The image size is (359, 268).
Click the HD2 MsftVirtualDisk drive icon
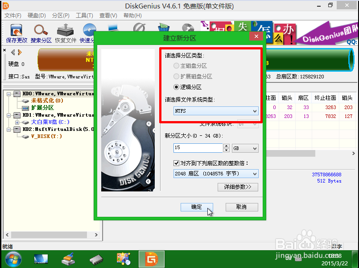[x=17, y=129]
